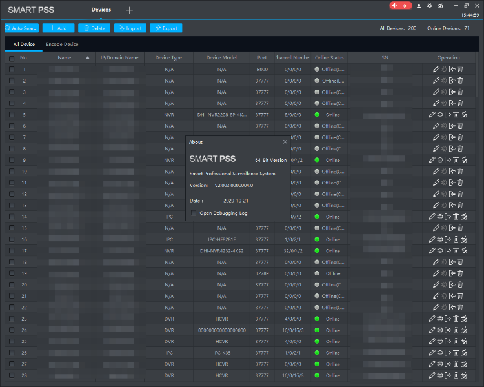Viewport: 484px width, 387px height.
Task: Open the user account icon in title bar
Action: pyautogui.click(x=419, y=6)
